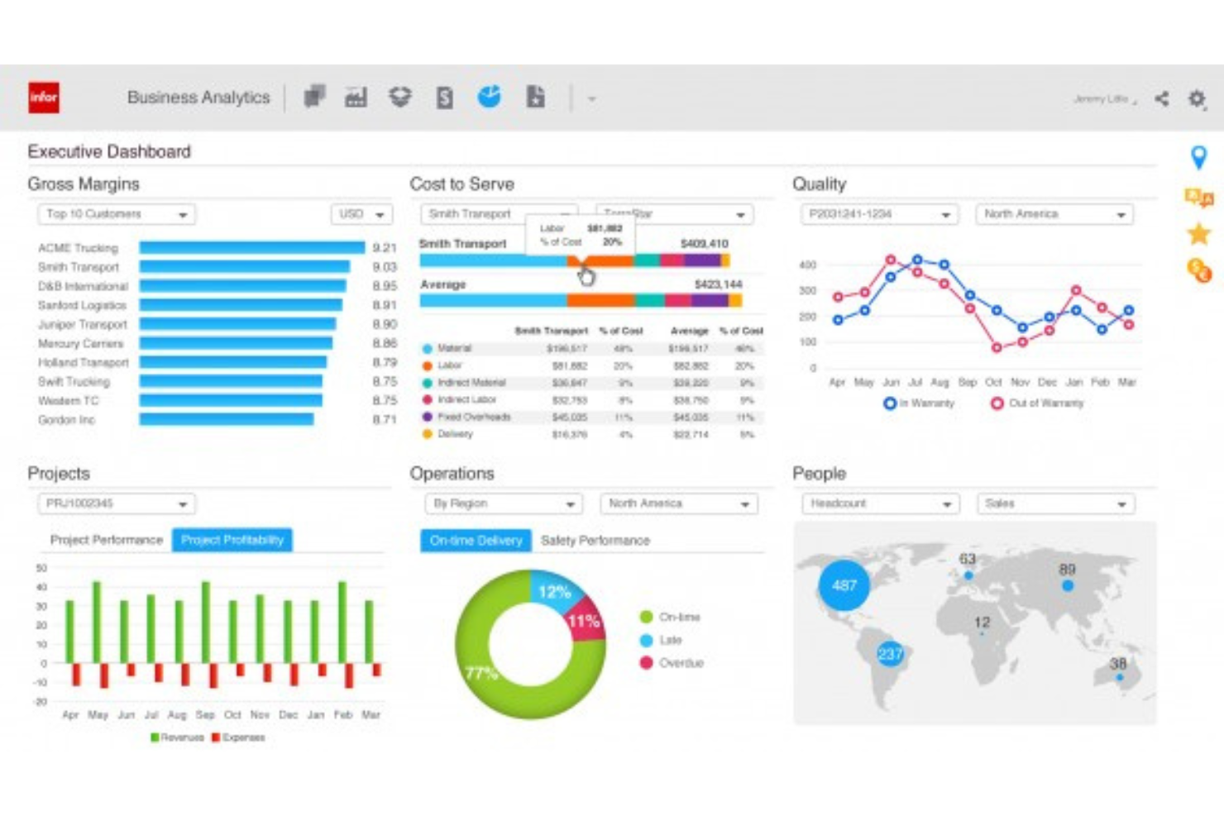Open the pie chart analytics view
The width and height of the screenshot is (1224, 816).
pyautogui.click(x=490, y=97)
